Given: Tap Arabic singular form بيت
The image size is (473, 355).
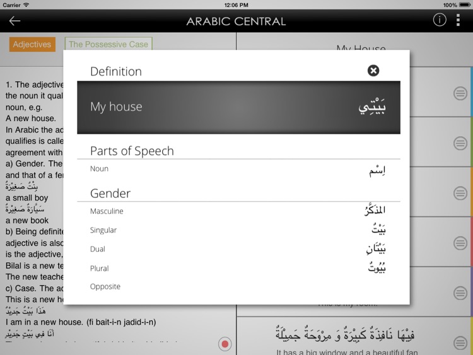Looking at the screenshot, I should pyautogui.click(x=378, y=230).
